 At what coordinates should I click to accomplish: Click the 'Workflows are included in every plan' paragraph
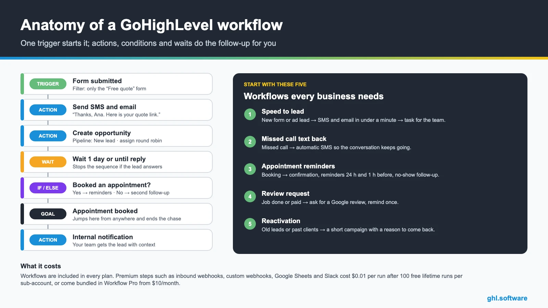pyautogui.click(x=241, y=280)
